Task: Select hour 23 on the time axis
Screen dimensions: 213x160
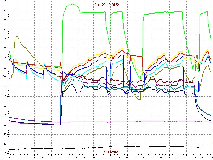Action: (x=203, y=157)
